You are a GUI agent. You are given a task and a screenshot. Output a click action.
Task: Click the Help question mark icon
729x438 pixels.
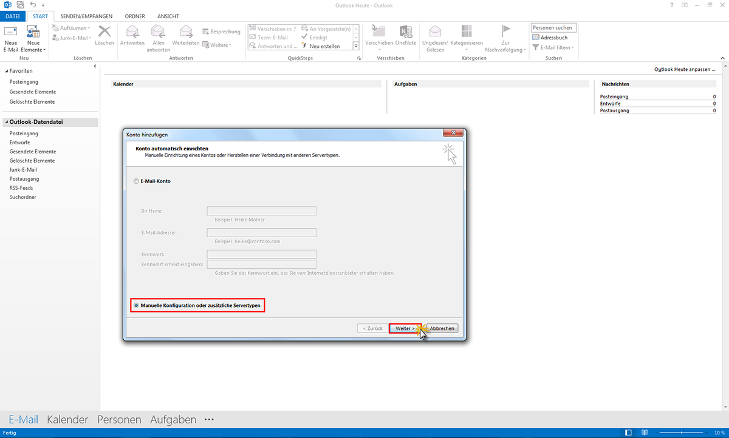tap(673, 5)
